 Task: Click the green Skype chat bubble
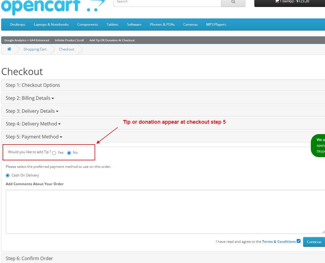coord(320,145)
